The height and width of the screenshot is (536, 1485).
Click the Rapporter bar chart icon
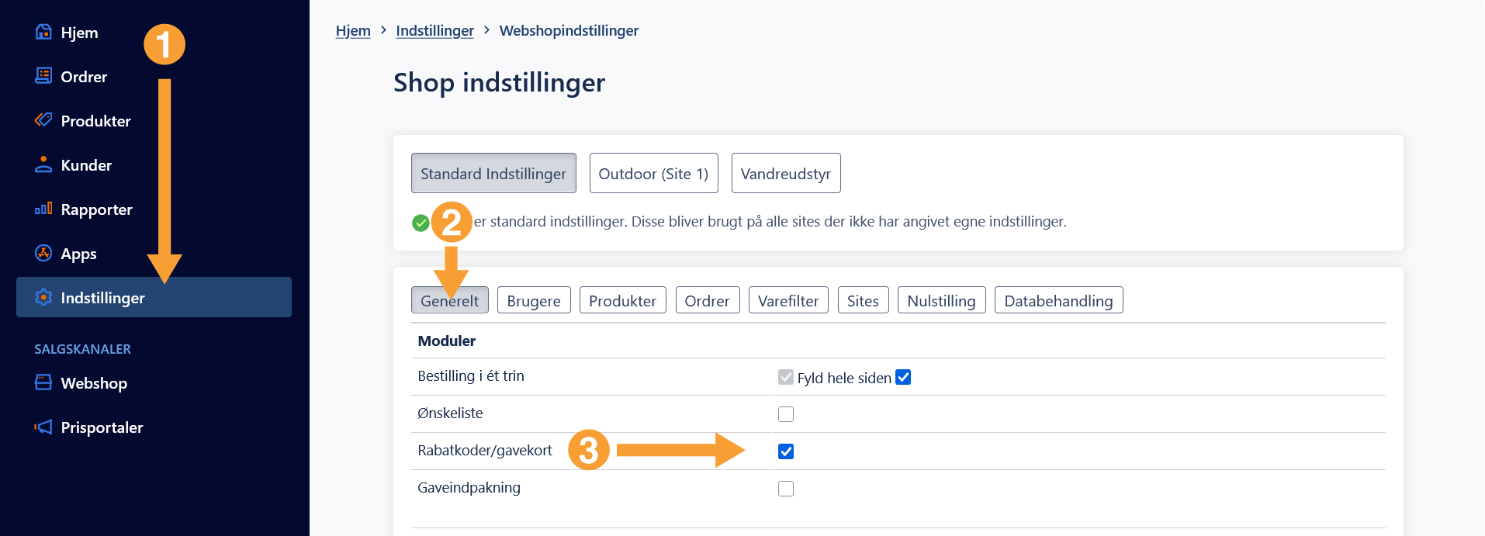point(43,209)
